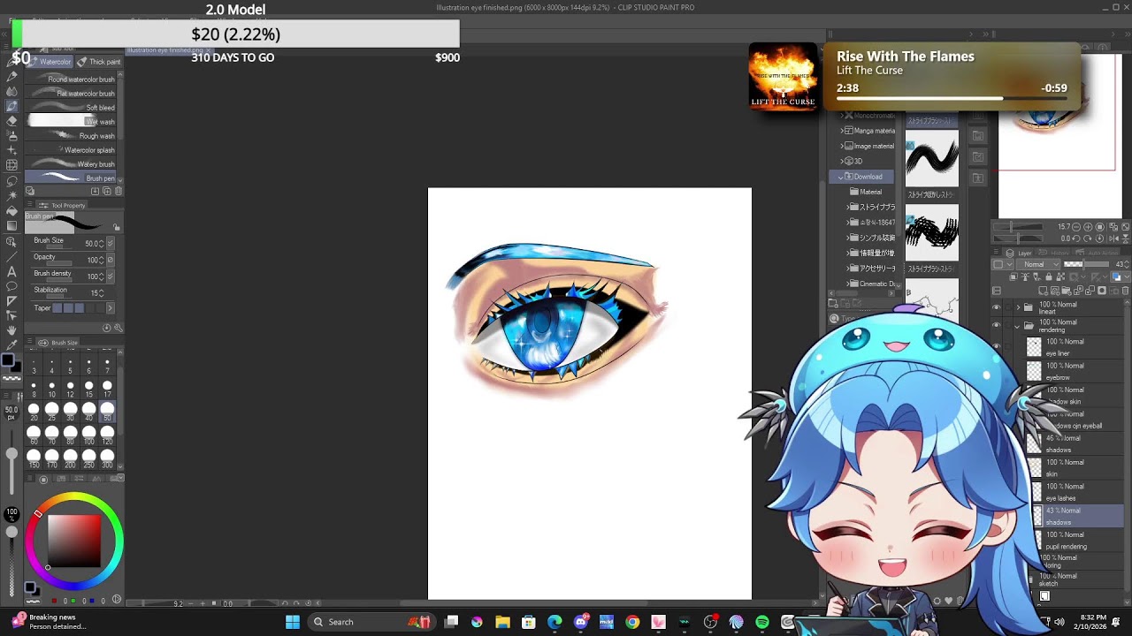Toggle Brush density dynamics button
The image size is (1132, 636).
[111, 276]
